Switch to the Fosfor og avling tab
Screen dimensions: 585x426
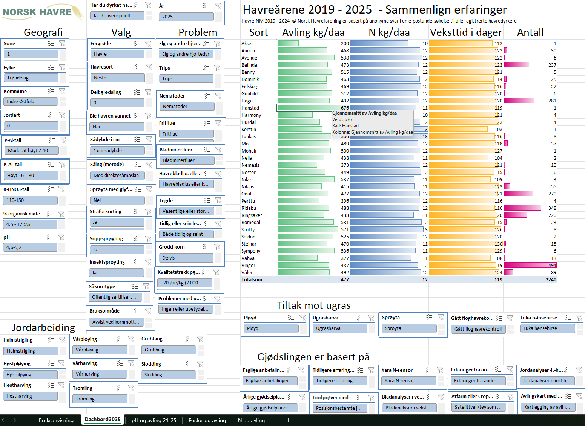tap(207, 420)
